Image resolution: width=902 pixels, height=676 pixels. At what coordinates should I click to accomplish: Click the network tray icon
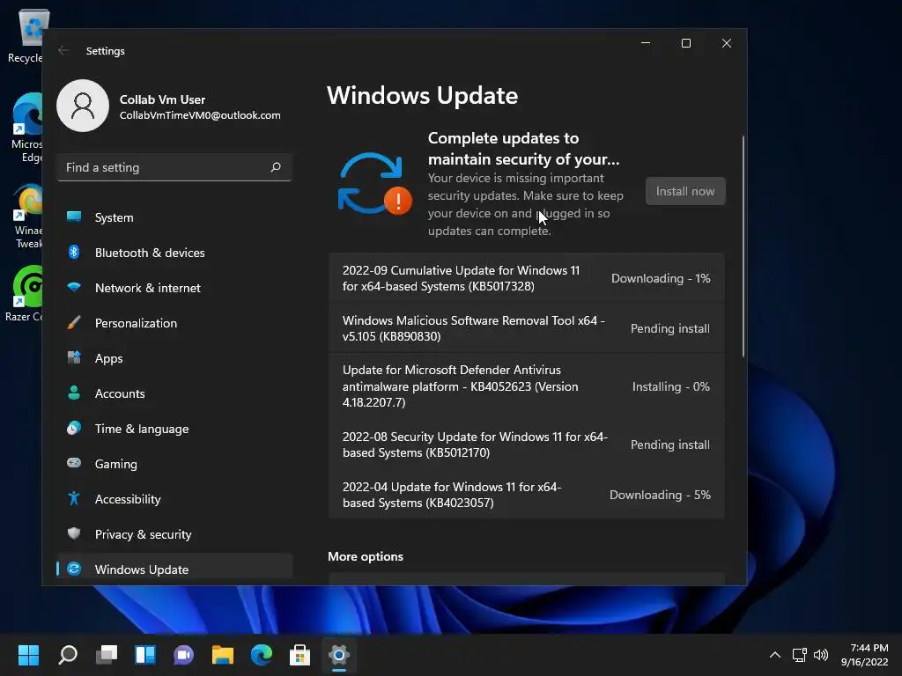[799, 654]
